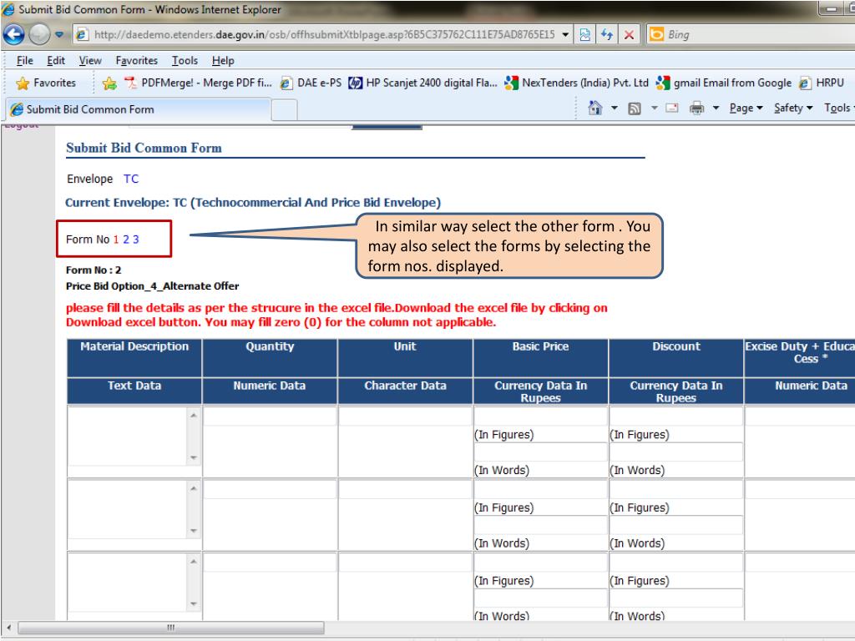Click first row Material Description text area
This screenshot has height=641, width=855.
point(128,436)
